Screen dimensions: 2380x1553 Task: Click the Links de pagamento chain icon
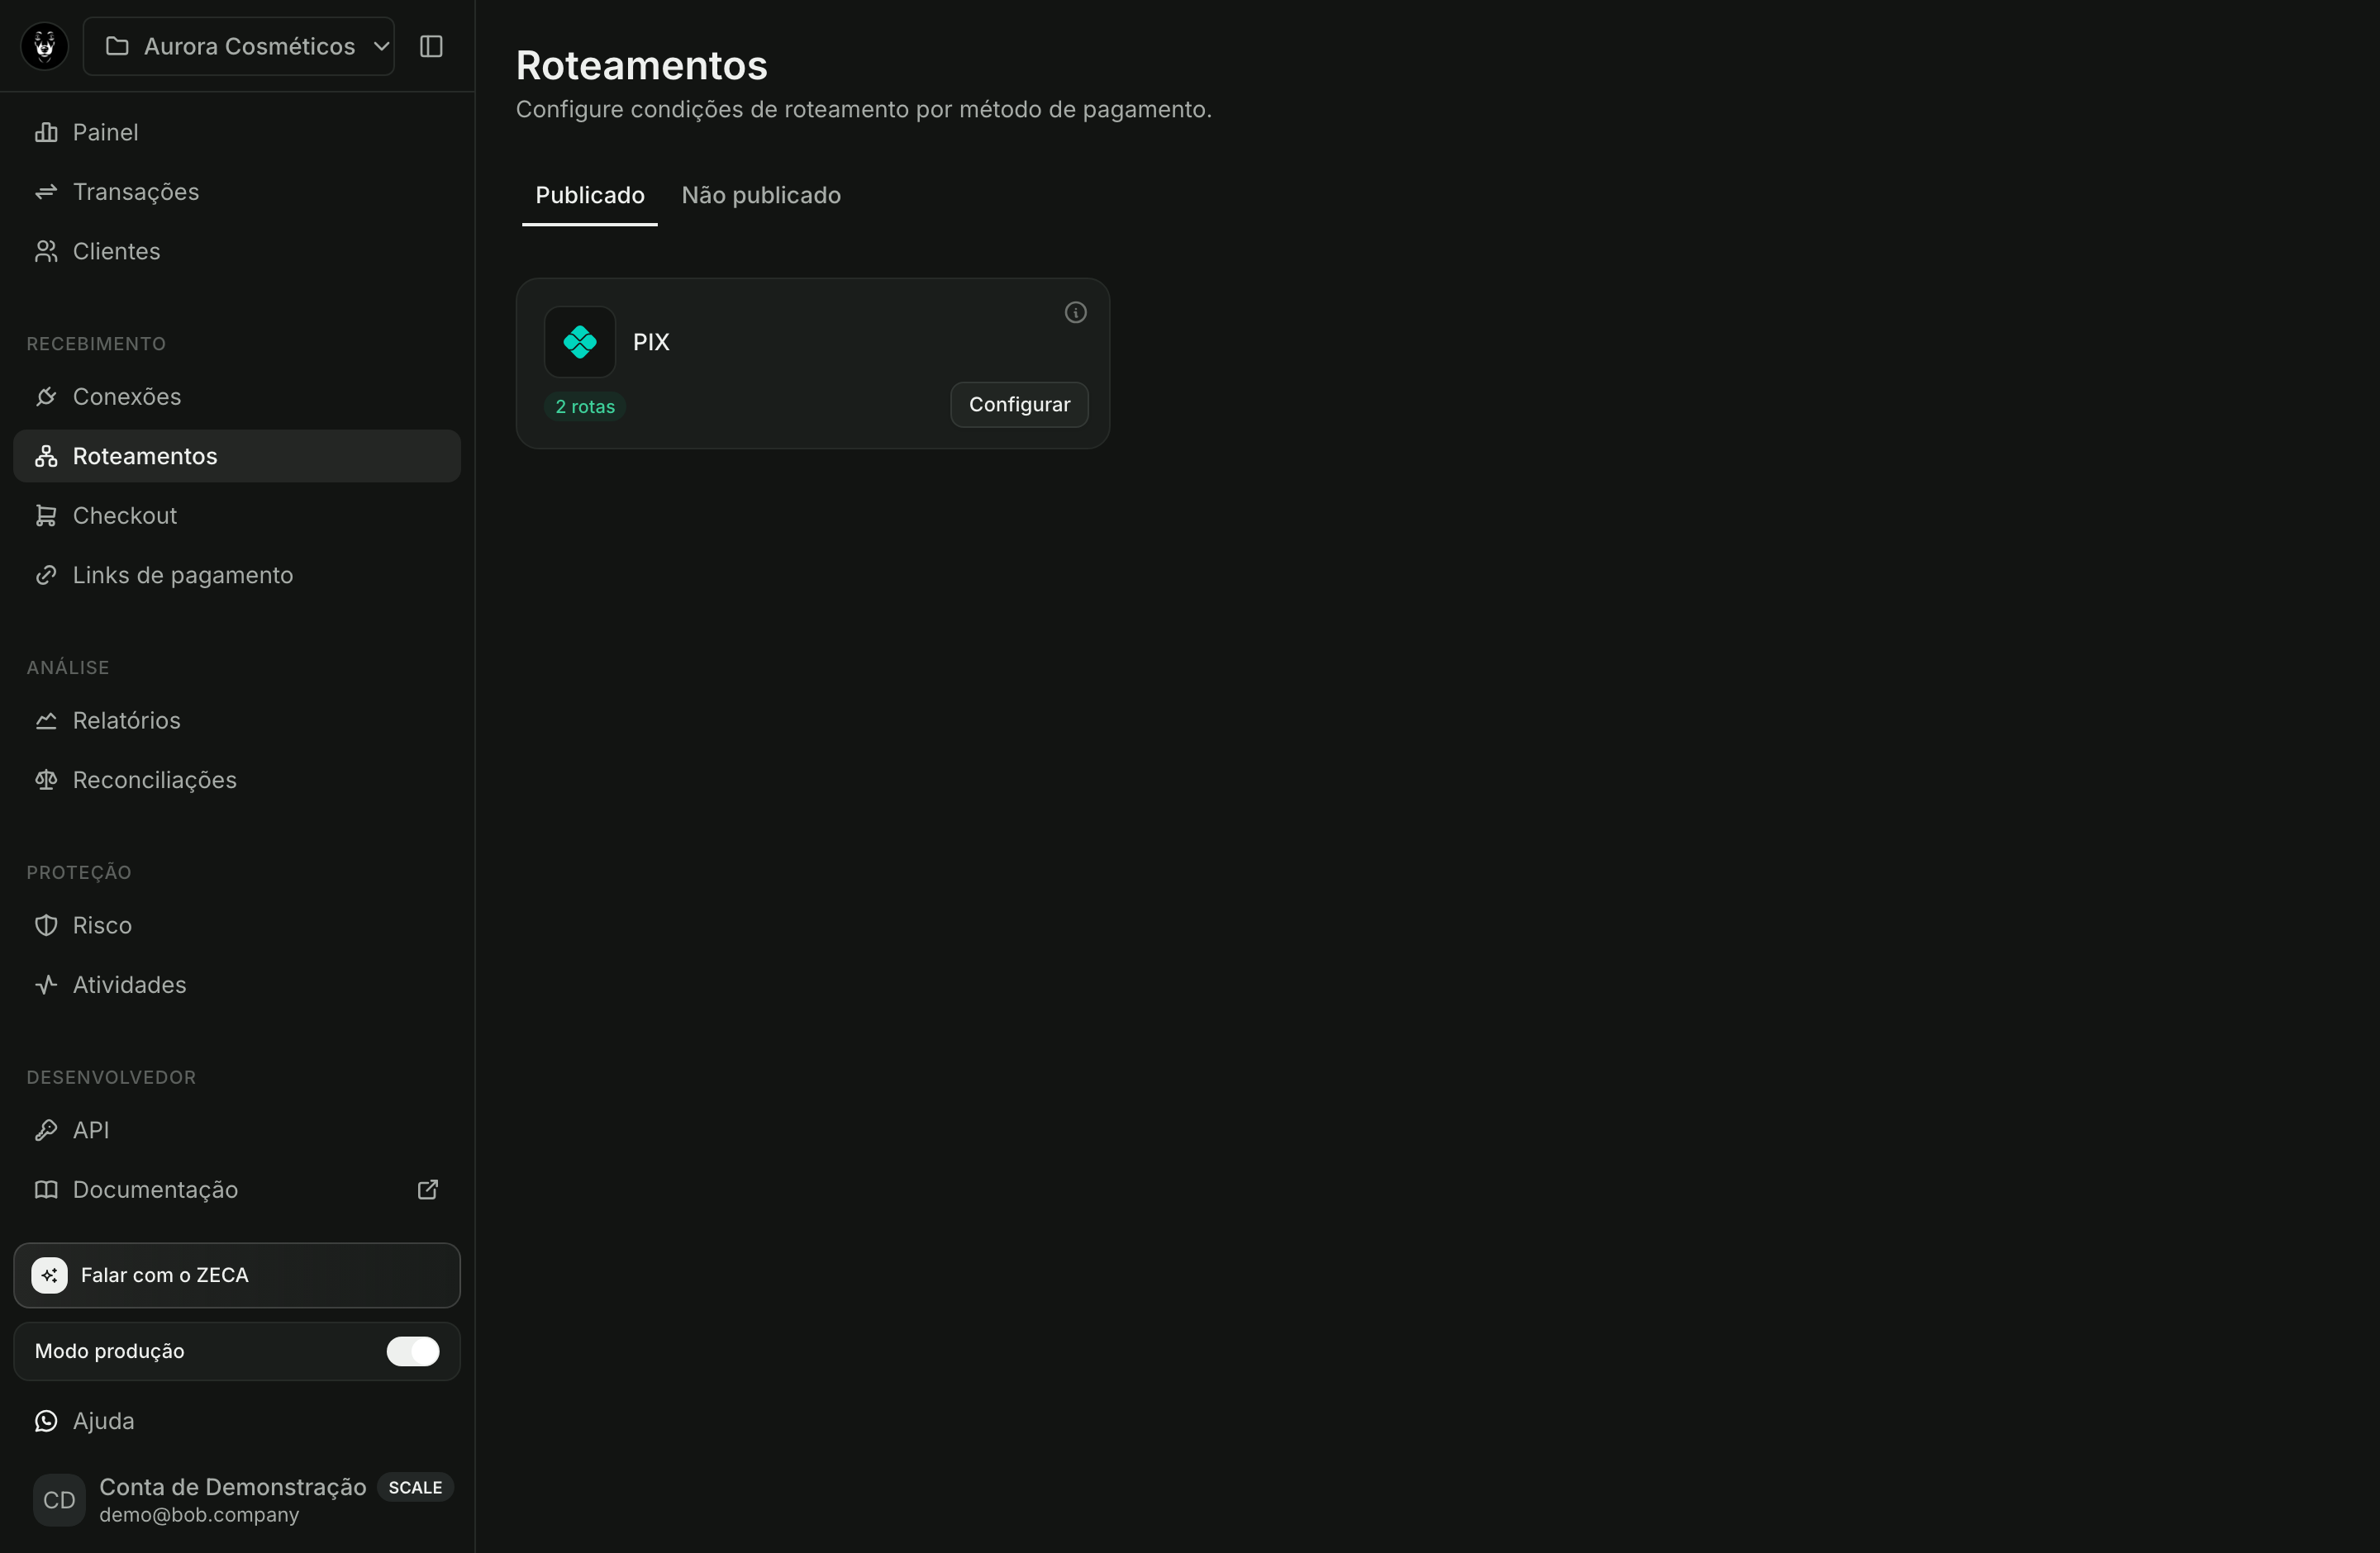[x=46, y=575]
